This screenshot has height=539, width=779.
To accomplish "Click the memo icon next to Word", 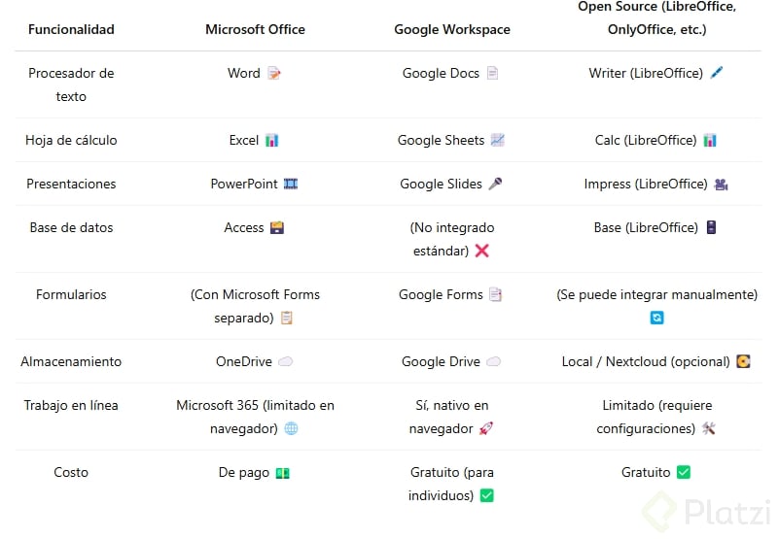I will [x=274, y=74].
